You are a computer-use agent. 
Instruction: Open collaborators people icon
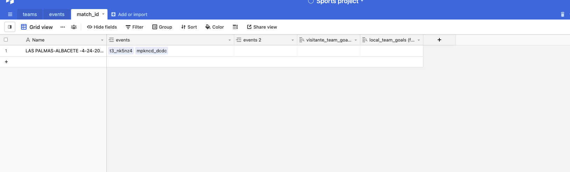click(x=74, y=27)
